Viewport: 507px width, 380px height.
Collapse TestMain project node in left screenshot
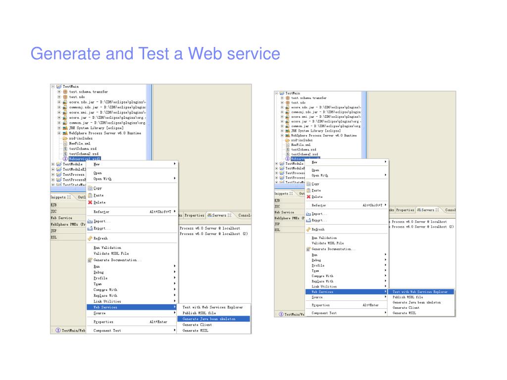[x=53, y=87]
